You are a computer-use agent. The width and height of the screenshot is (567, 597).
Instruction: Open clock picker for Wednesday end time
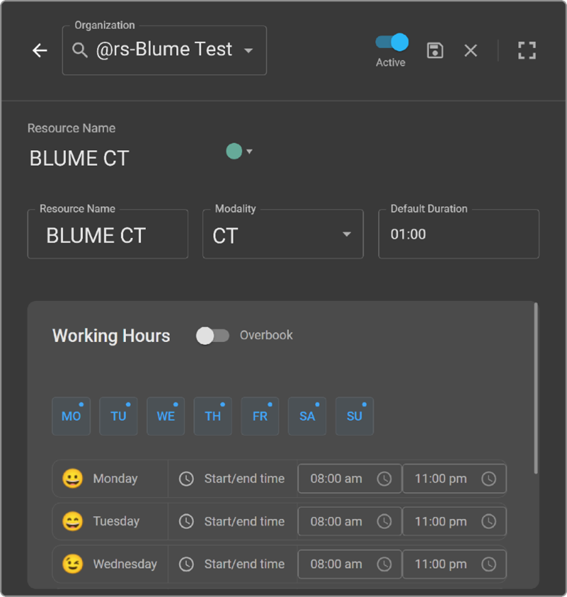[488, 564]
